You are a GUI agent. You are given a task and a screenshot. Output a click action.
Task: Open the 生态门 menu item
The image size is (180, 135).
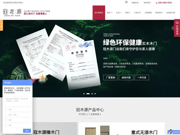(x=118, y=13)
